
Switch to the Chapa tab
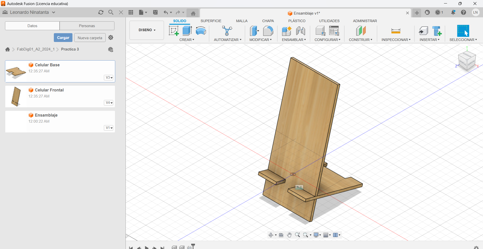click(268, 21)
